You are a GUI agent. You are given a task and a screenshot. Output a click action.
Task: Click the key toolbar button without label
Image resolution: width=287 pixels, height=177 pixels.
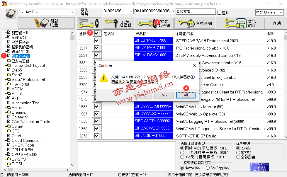click(x=89, y=23)
